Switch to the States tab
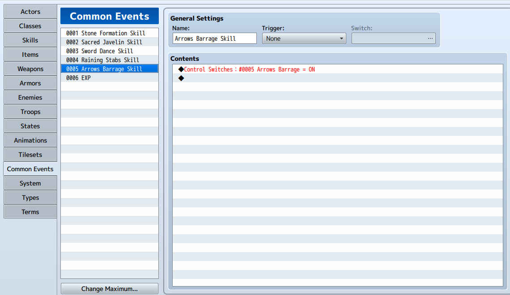Screen dimensions: 510x295 (x=30, y=126)
